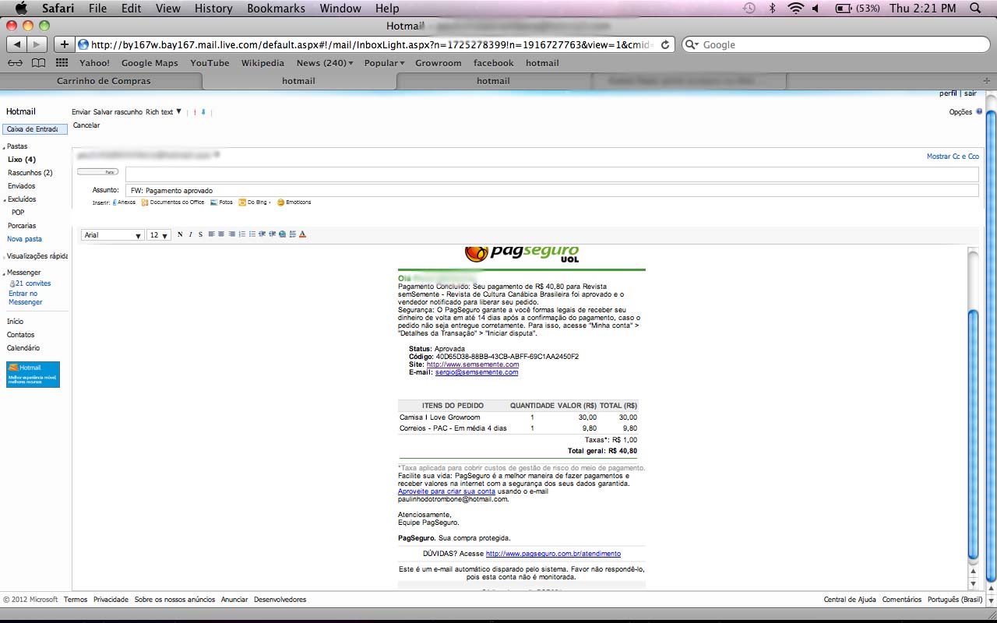Switch to third hotmail tab
This screenshot has height=623, width=997.
click(x=493, y=81)
